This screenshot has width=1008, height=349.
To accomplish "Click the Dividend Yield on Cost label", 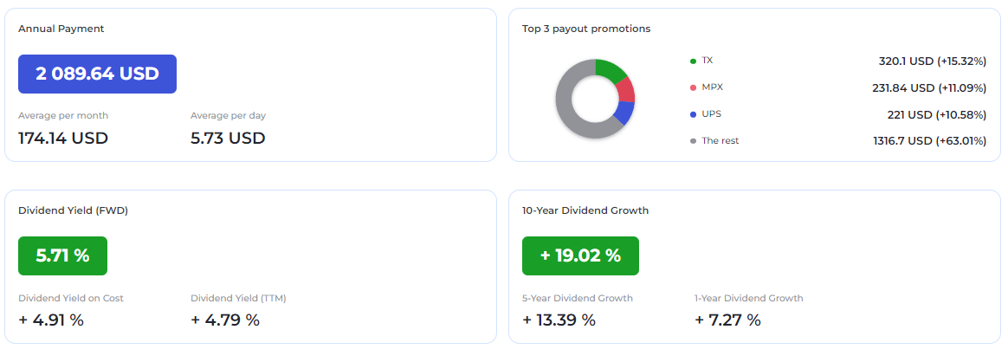I will [x=71, y=298].
